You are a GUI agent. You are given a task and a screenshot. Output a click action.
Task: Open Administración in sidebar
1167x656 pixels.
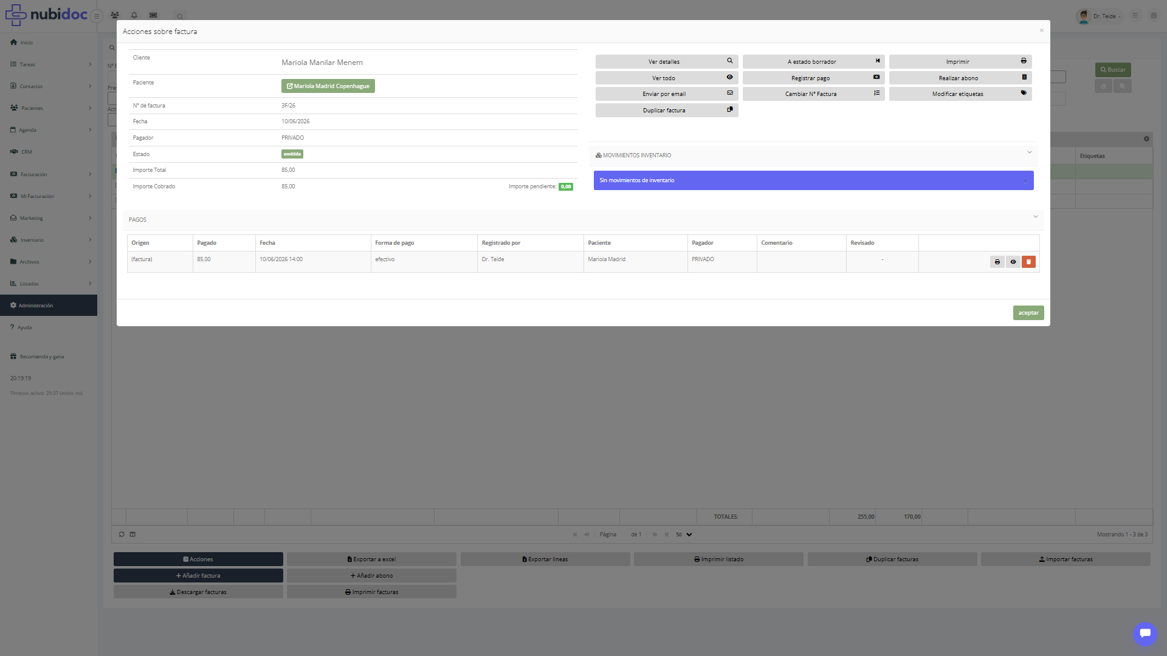click(x=49, y=306)
